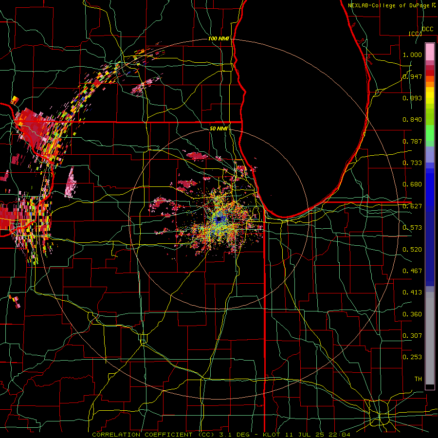The image size is (438, 438).
Task: Click the 0.520 scale value
Action: 412,250
